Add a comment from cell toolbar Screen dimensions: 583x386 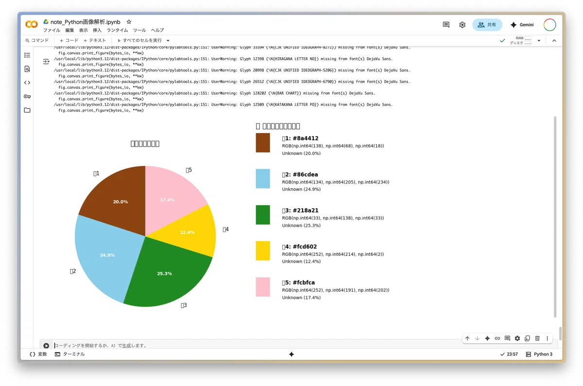[x=507, y=338]
